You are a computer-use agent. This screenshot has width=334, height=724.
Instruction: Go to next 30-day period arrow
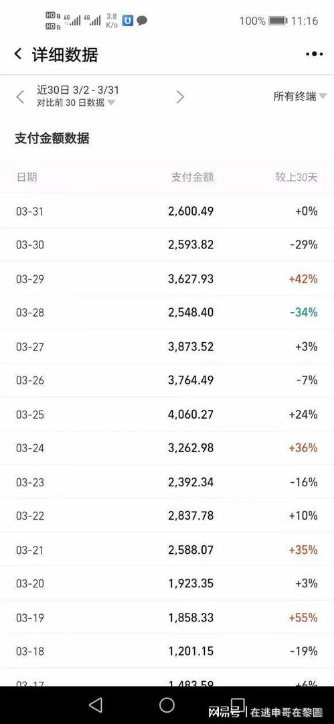[x=180, y=97]
